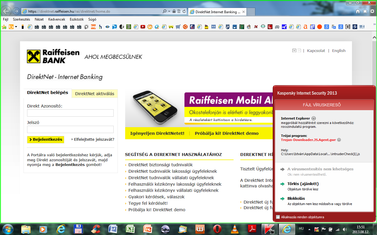
Task: Click info icon next to Internet Explorer label
Action: (314, 118)
